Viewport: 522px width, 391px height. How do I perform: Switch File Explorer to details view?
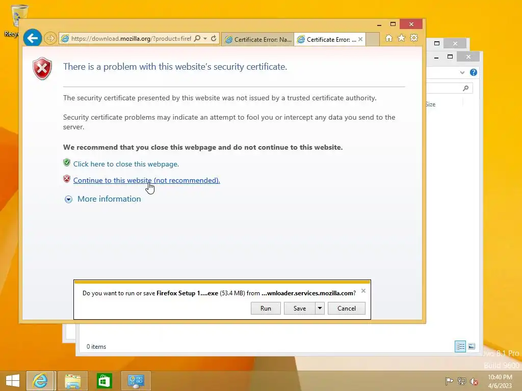[460, 346]
